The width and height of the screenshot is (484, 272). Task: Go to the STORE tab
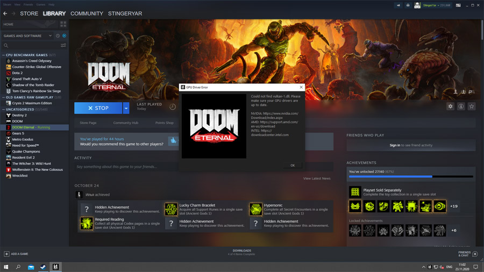pyautogui.click(x=29, y=13)
